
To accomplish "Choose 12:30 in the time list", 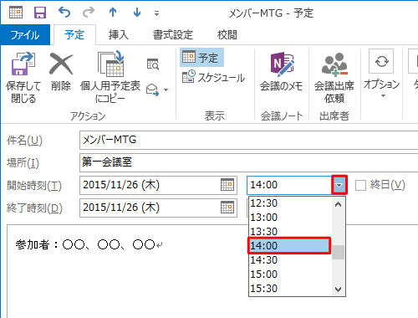I will [x=290, y=203].
